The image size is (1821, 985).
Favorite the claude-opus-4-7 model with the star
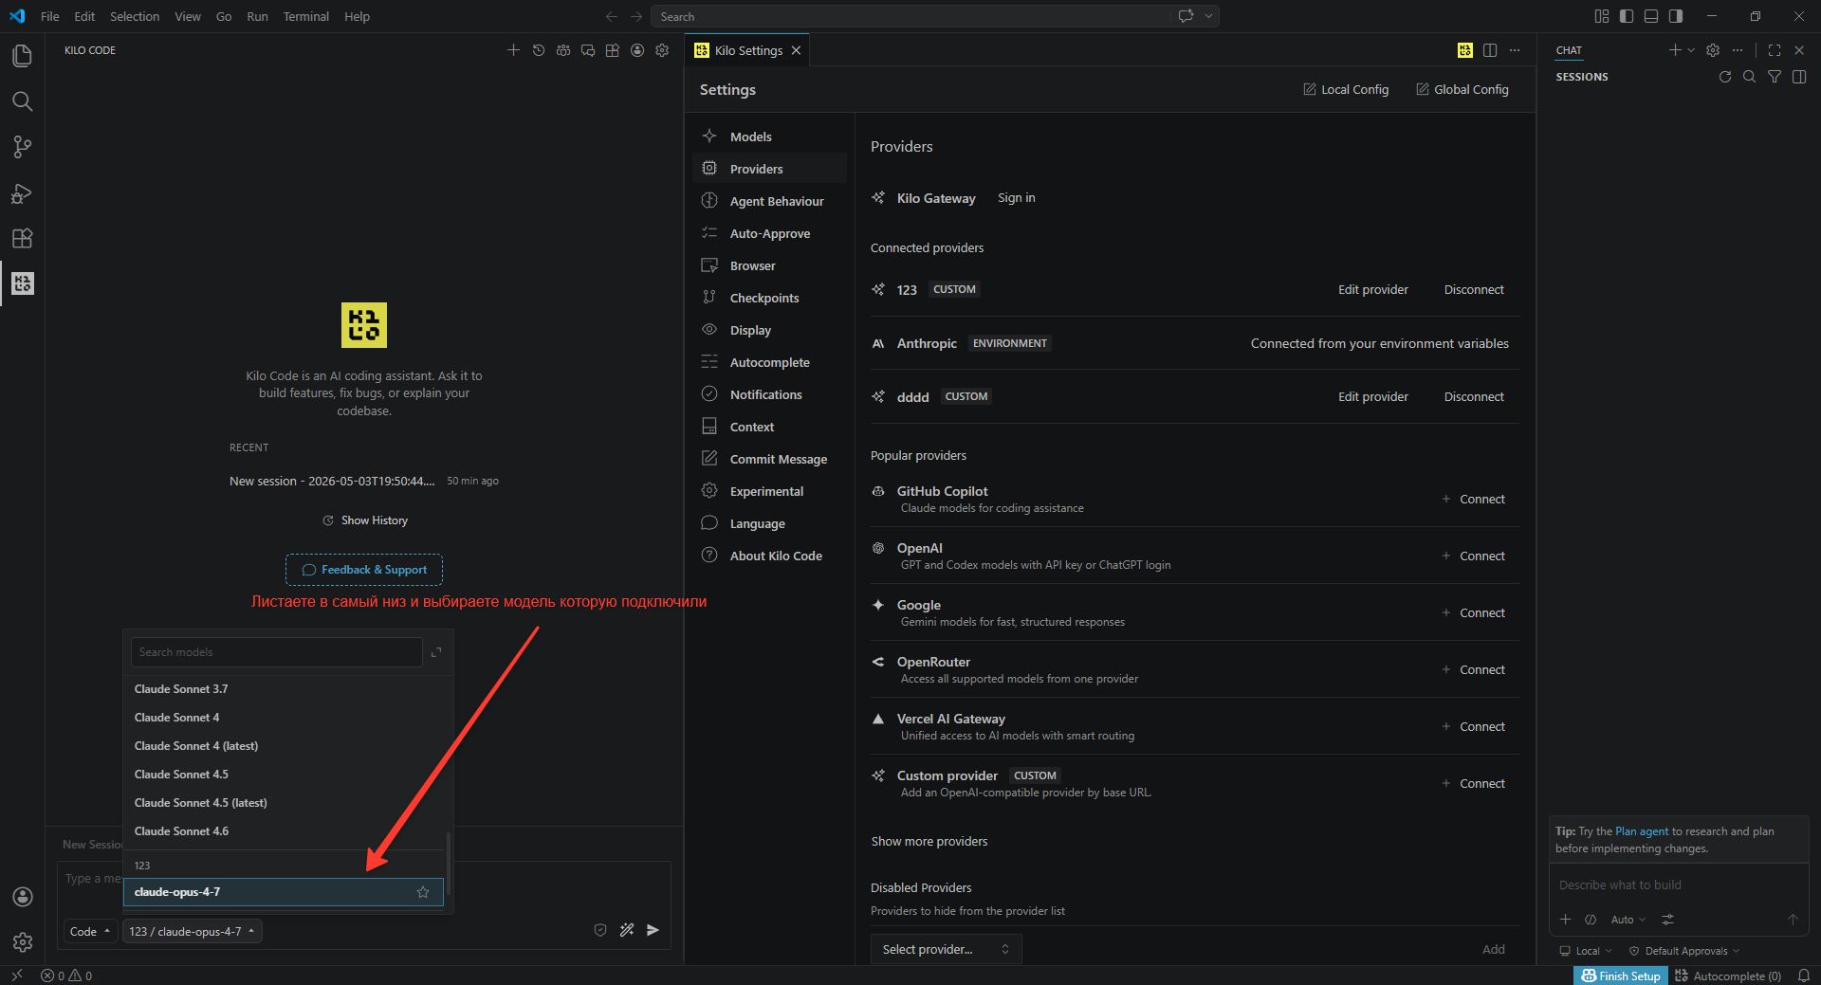pos(423,892)
